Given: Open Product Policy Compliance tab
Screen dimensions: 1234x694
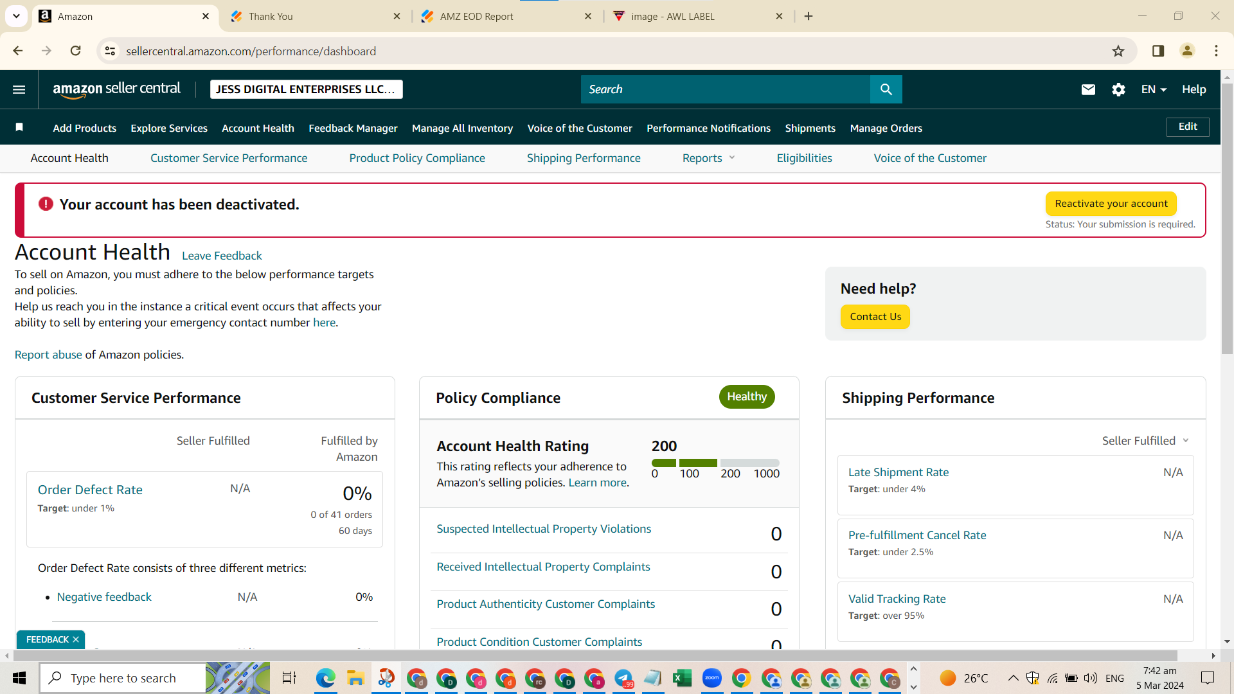Looking at the screenshot, I should 417,158.
